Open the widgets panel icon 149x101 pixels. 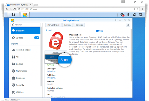coord(140,15)
